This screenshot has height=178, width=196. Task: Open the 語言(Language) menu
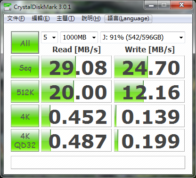(128, 19)
